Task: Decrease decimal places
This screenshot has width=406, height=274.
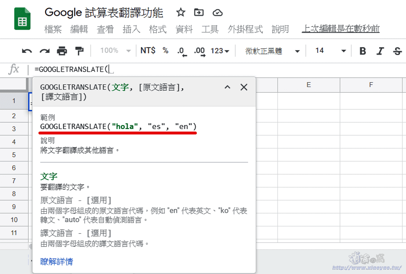Action: [182, 51]
